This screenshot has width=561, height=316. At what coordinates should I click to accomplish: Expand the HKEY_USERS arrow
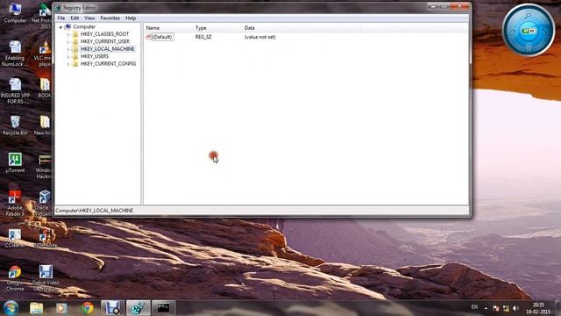coord(68,56)
